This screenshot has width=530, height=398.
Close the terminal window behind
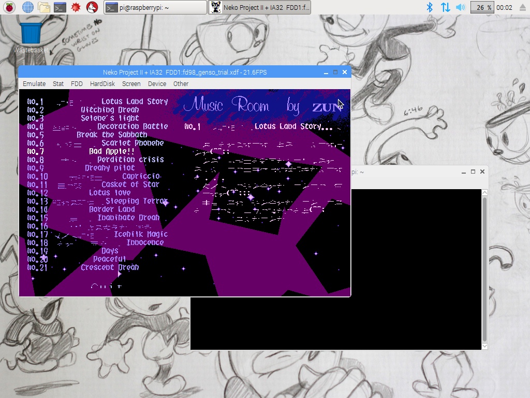[x=482, y=172]
